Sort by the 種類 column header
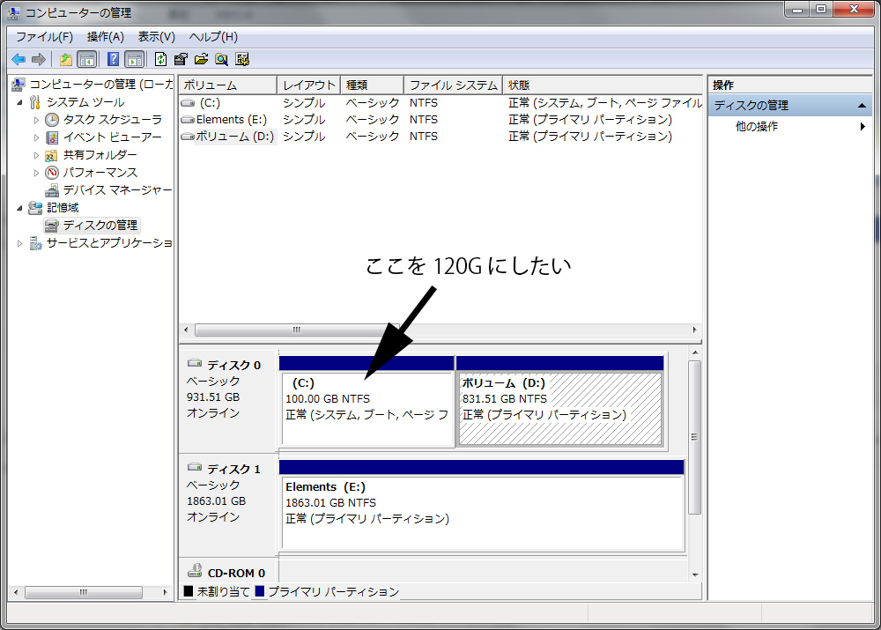Image resolution: width=881 pixels, height=630 pixels. click(372, 85)
